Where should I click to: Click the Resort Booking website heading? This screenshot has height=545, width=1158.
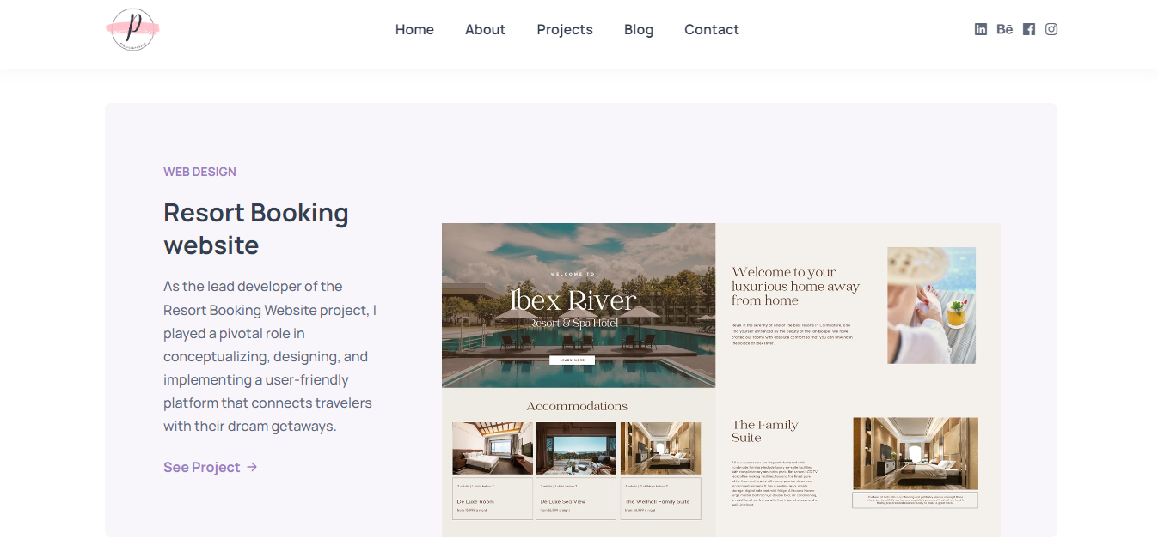coord(255,227)
